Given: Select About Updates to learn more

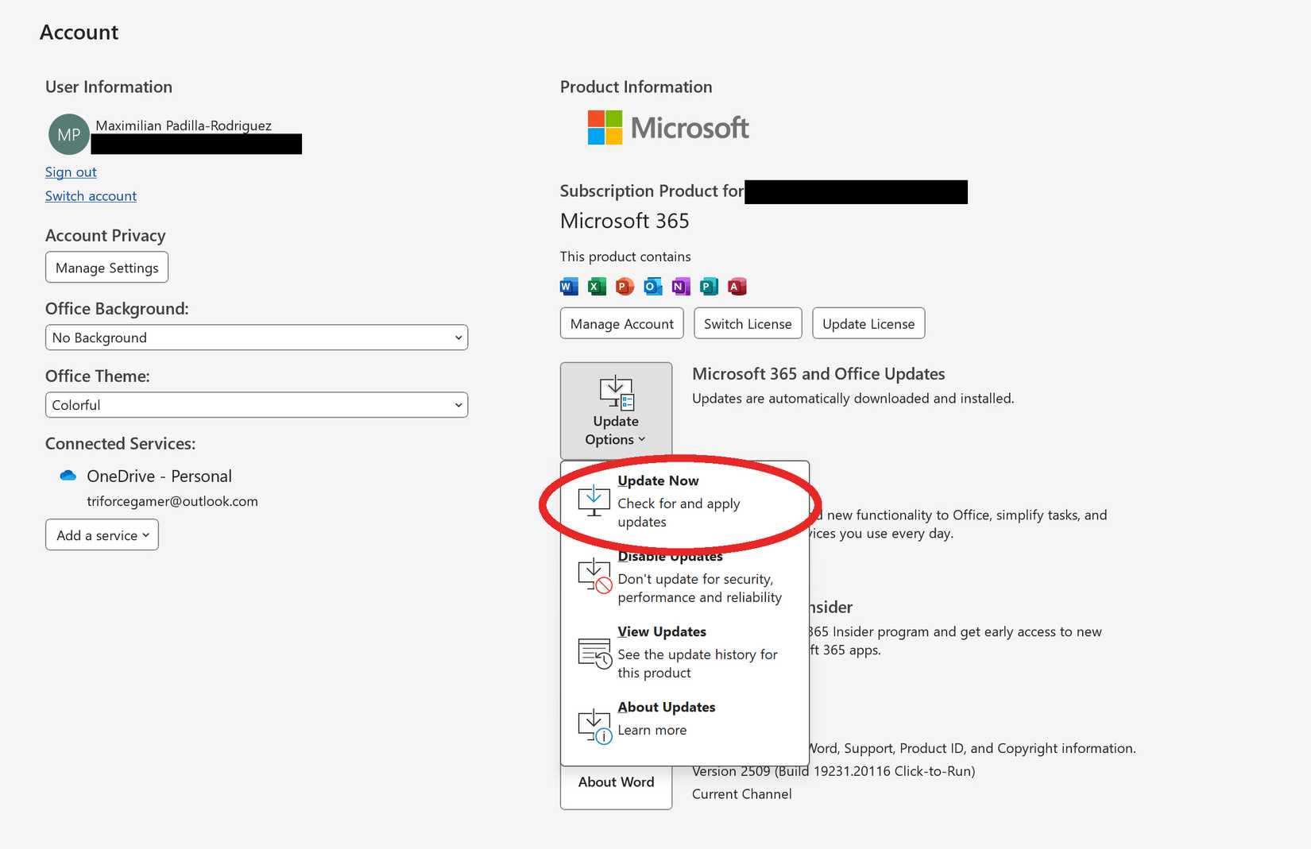Looking at the screenshot, I should click(x=679, y=719).
